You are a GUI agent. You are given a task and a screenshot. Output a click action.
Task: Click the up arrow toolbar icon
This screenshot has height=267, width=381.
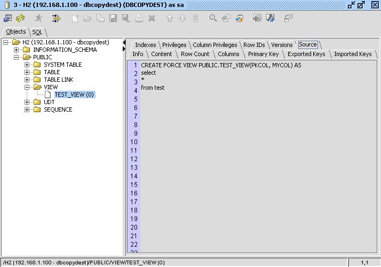[x=170, y=18]
